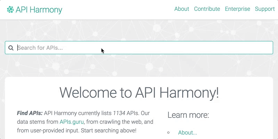This screenshot has width=278, height=139.
Task: Go to the Contribute page
Action: tap(207, 9)
